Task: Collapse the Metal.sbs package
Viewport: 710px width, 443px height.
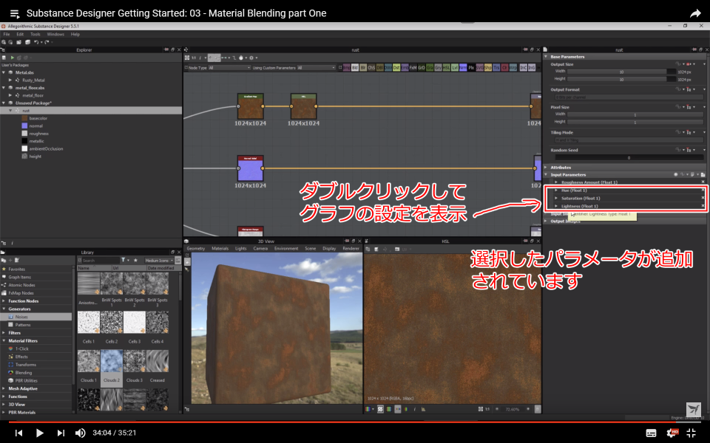Action: point(4,72)
